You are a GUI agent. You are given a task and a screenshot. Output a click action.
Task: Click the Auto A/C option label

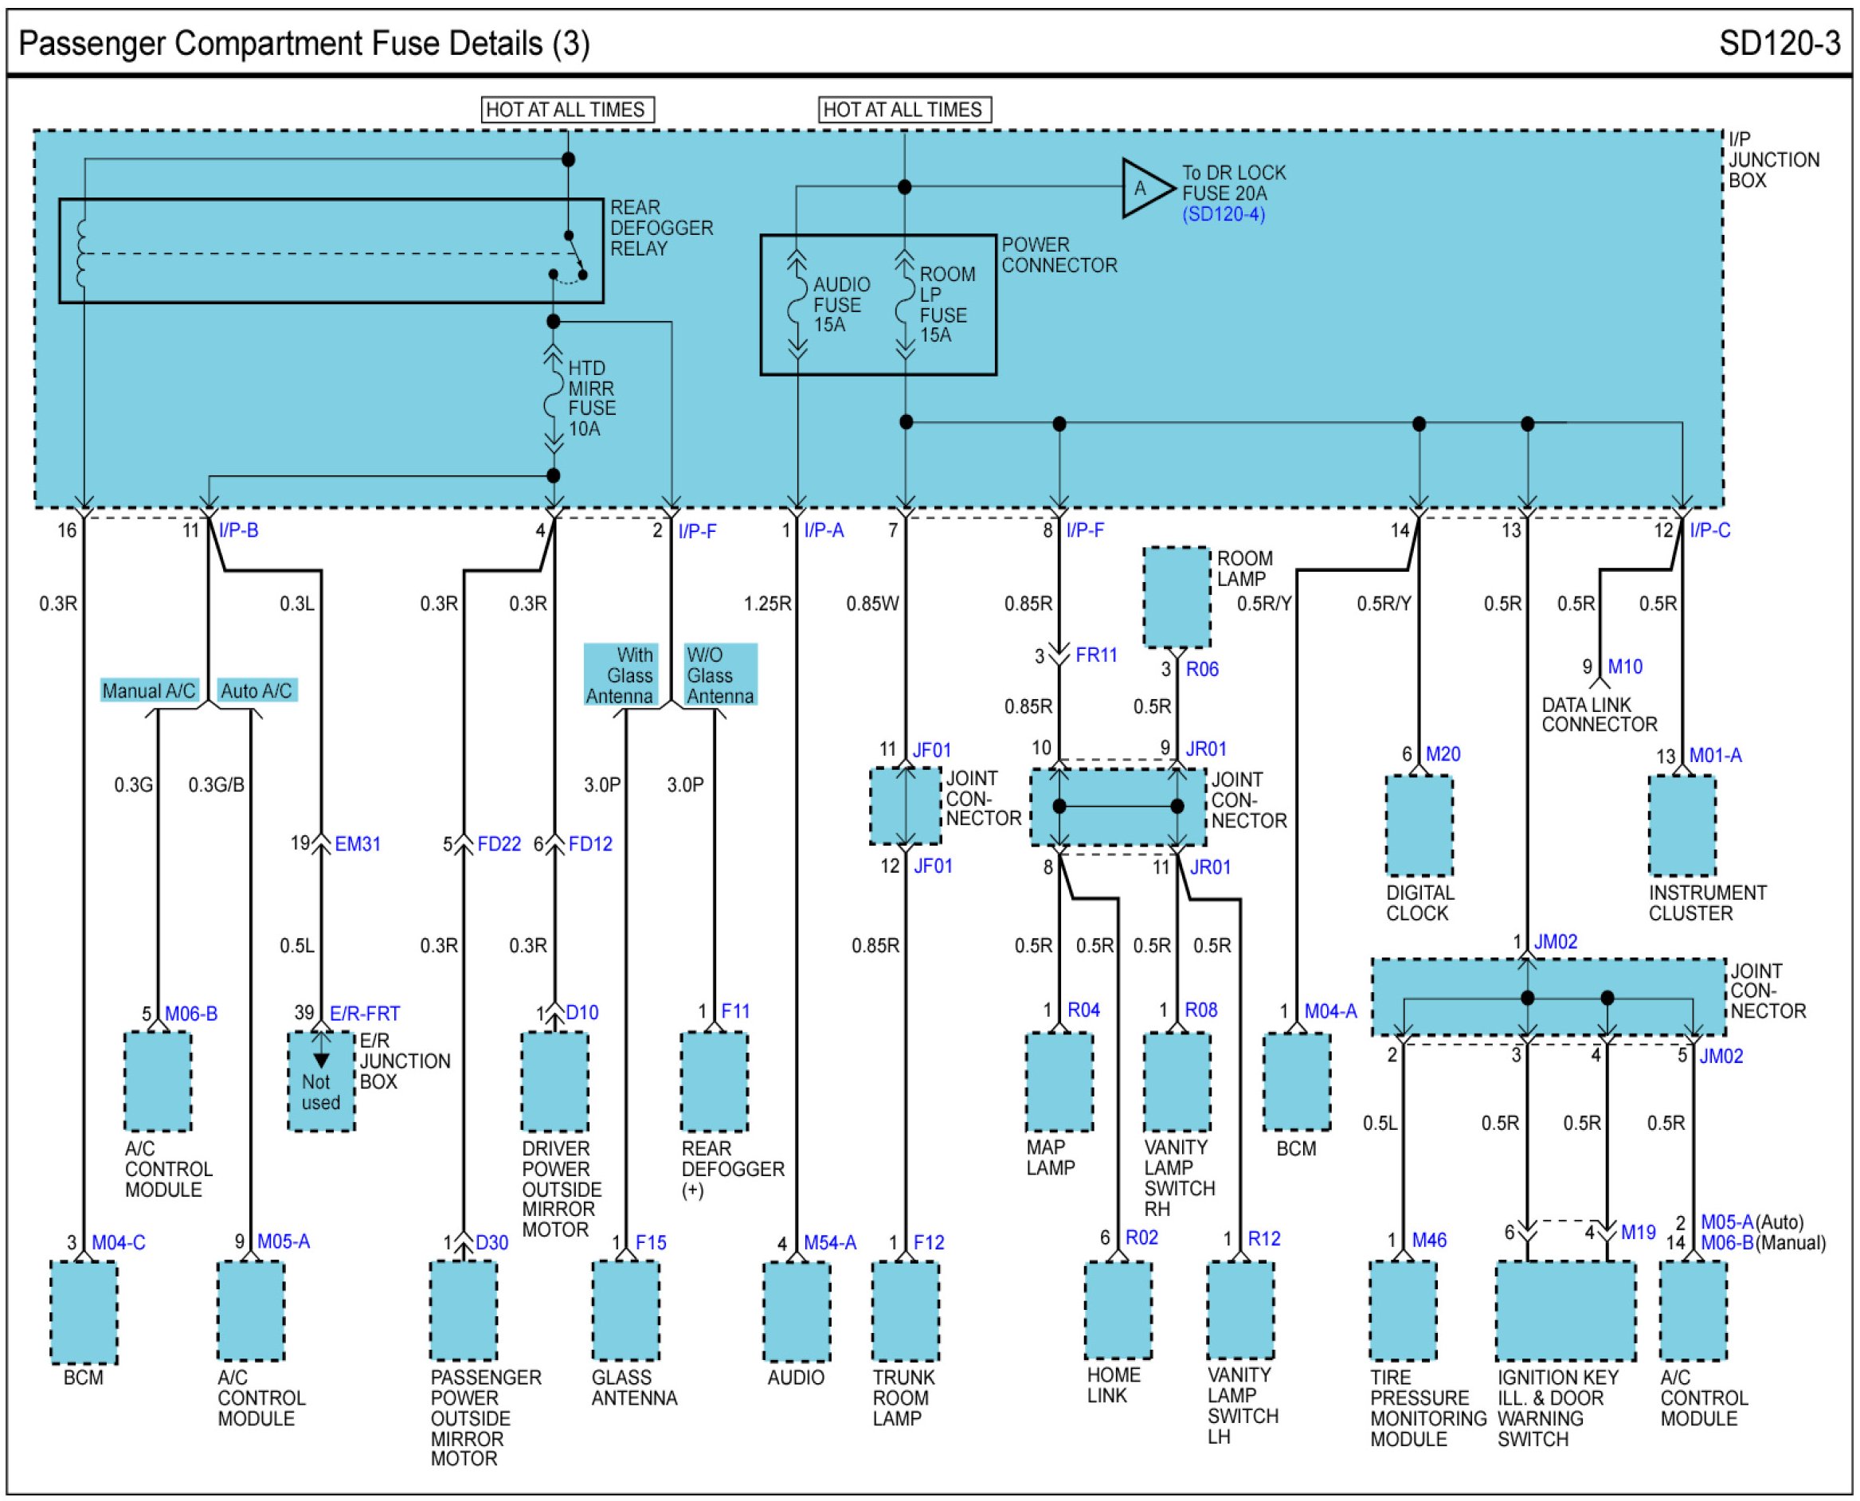(x=256, y=691)
